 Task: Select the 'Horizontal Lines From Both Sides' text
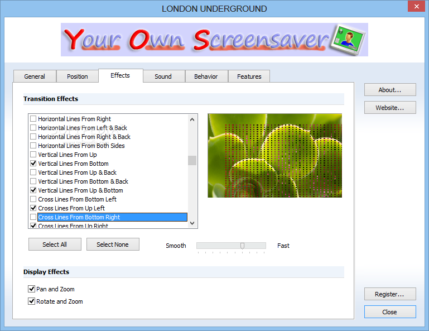point(81,146)
